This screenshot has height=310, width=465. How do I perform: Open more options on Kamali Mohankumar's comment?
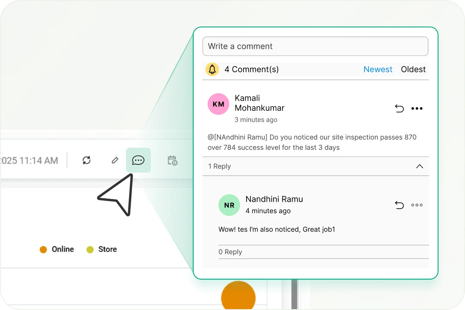417,108
